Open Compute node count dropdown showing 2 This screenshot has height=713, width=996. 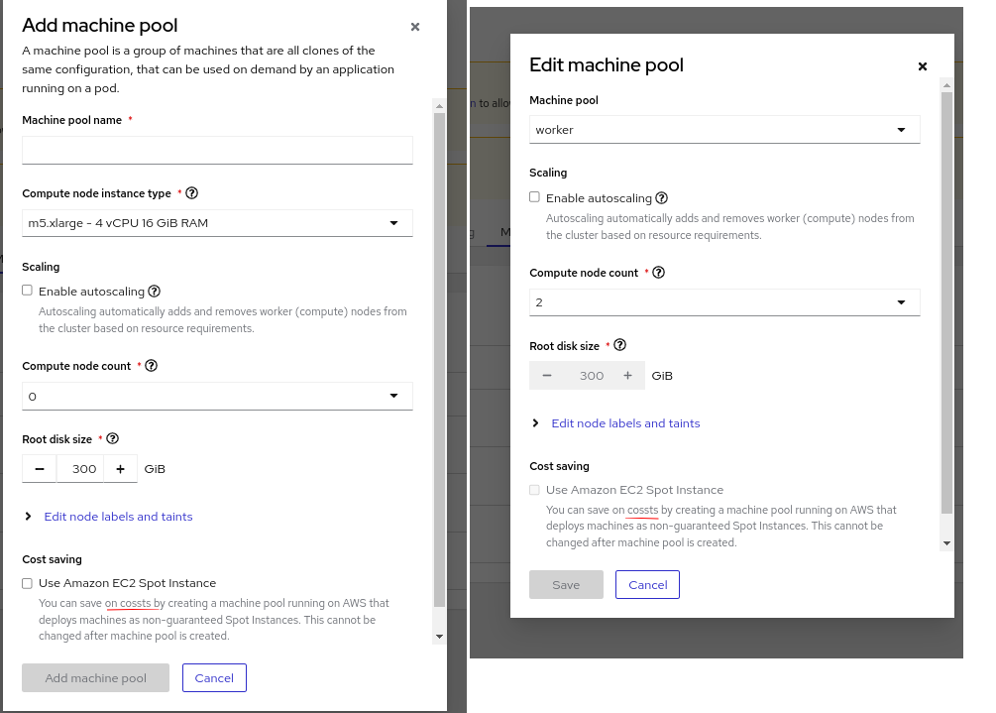pyautogui.click(x=724, y=302)
